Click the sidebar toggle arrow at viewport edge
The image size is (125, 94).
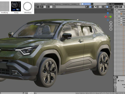[113, 14]
